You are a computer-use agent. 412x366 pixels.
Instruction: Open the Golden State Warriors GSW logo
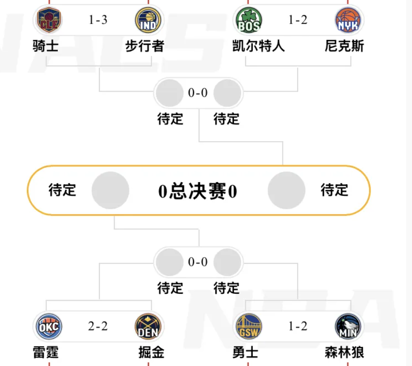[248, 327]
